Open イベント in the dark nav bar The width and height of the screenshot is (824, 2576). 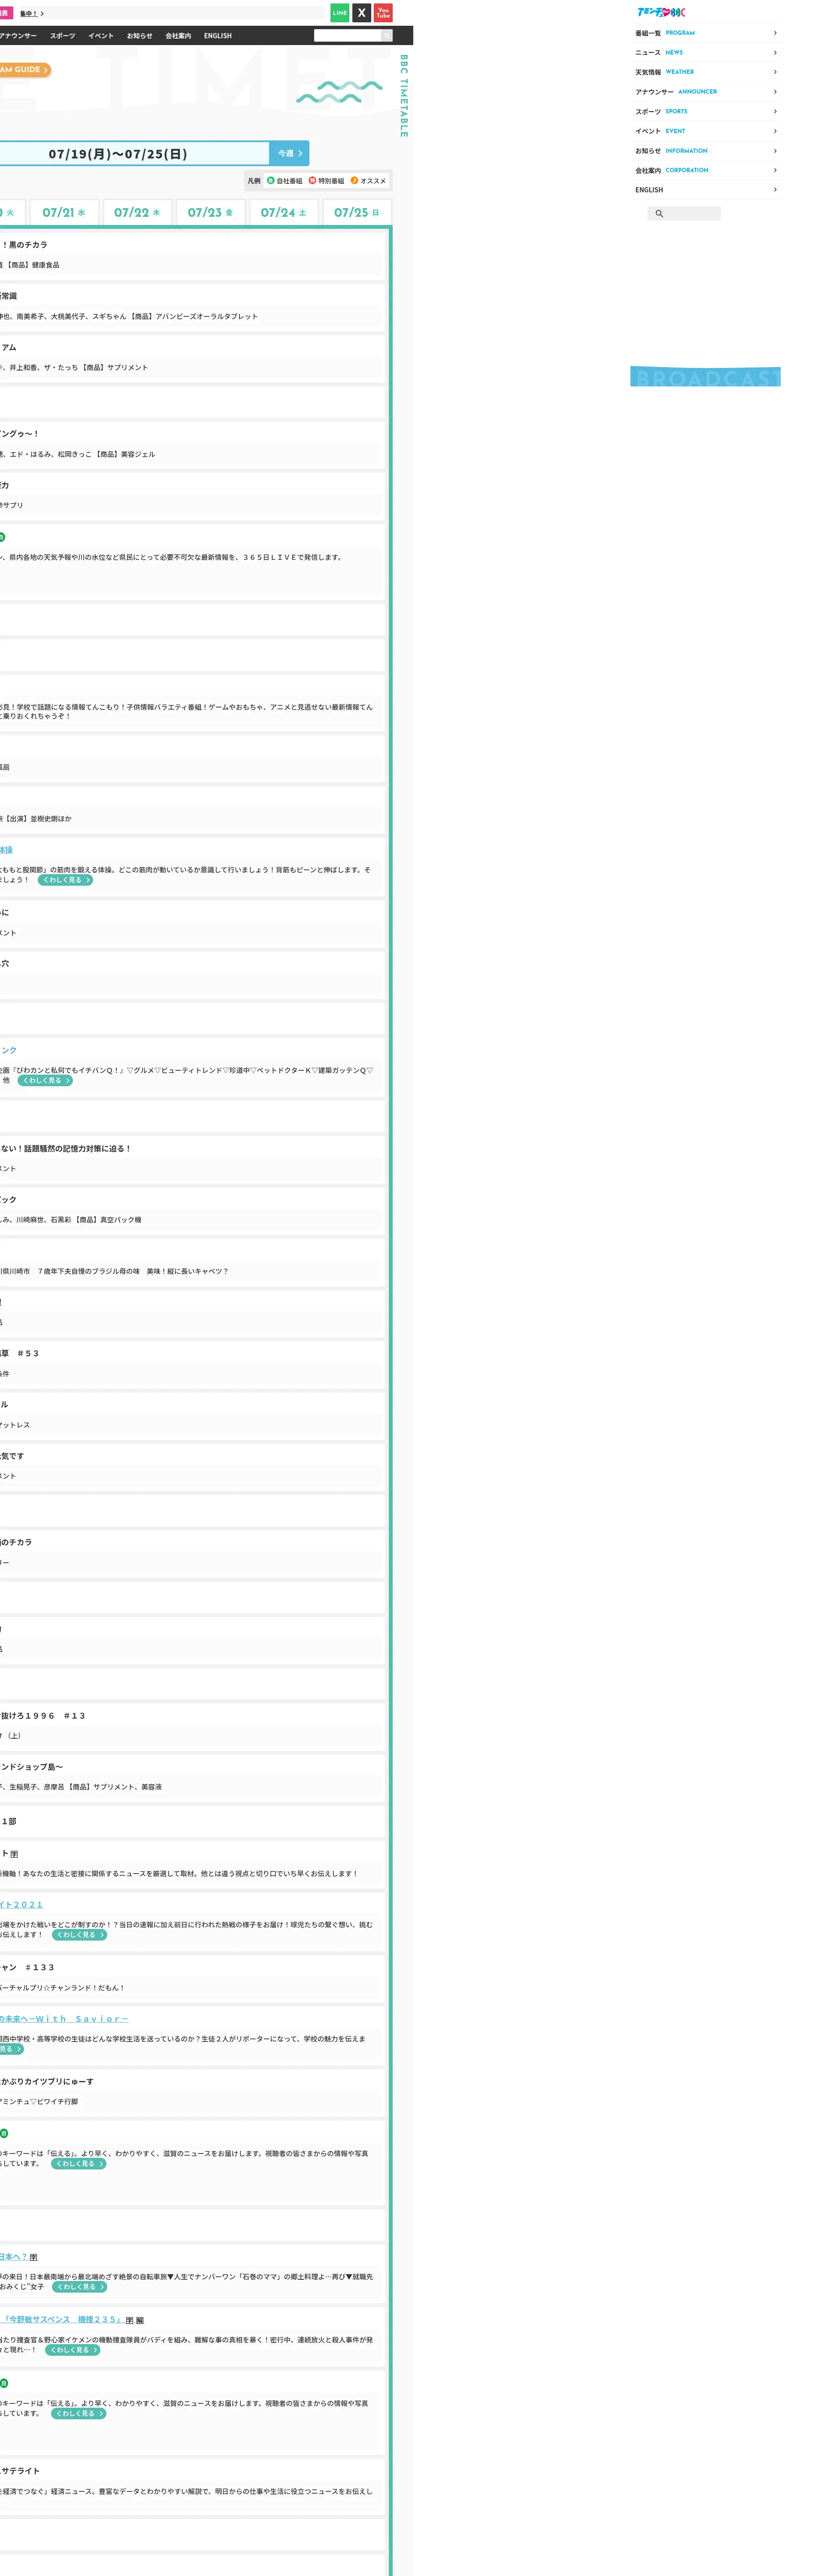101,36
